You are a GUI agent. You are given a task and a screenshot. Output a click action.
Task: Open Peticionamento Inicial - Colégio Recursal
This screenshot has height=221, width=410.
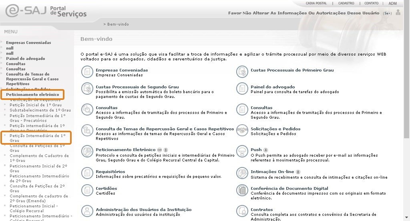pos(34,209)
